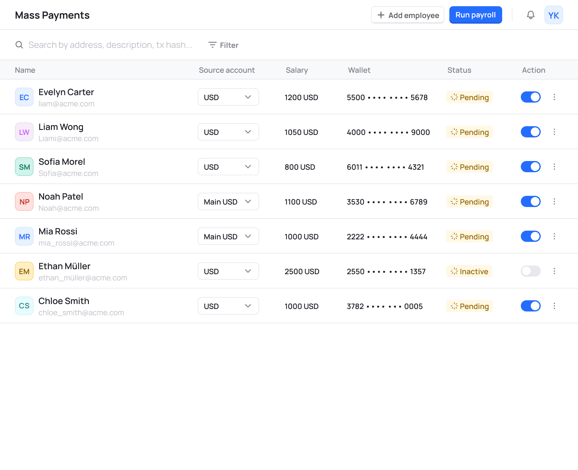578x470 pixels.
Task: Click the Status column header
Action: (x=459, y=70)
